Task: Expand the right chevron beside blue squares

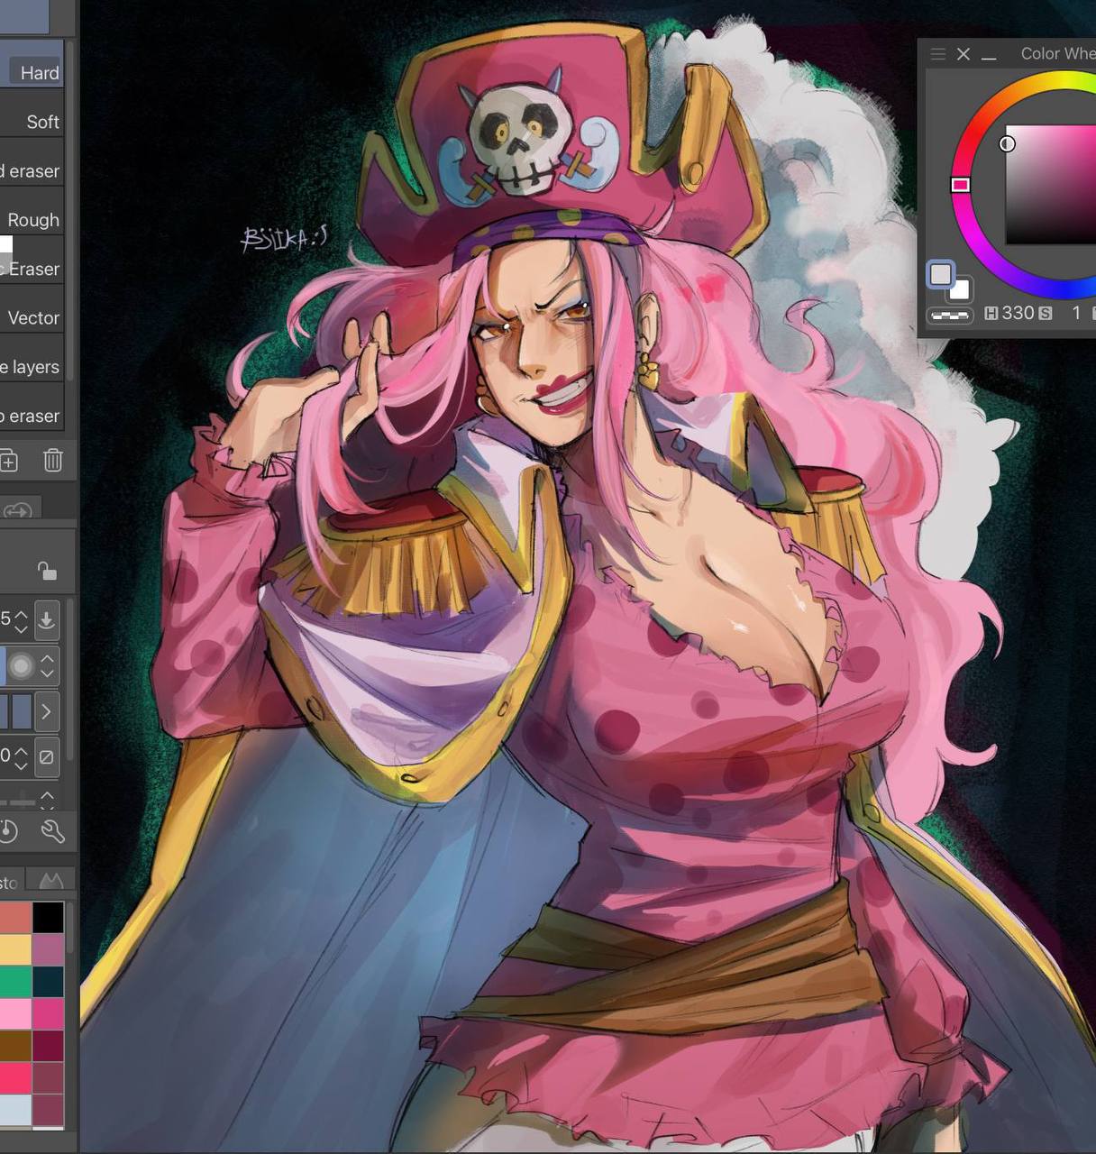Action: pos(46,711)
